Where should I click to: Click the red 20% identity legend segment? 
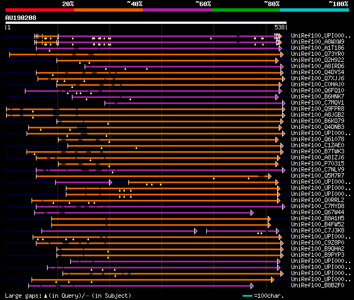tap(40, 10)
